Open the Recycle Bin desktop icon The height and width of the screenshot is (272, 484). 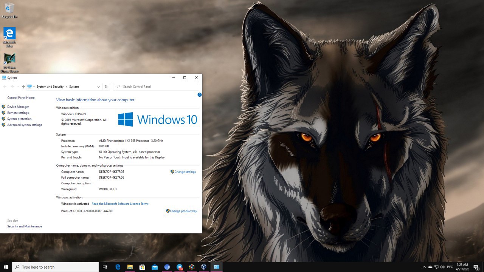[x=9, y=10]
